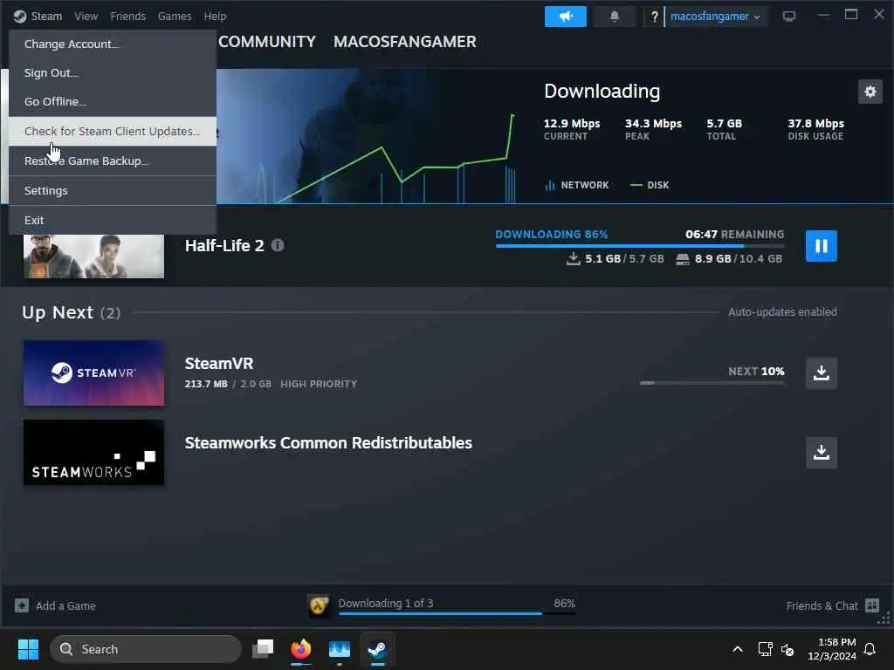
Task: Click Half-Life lambda icon in status bar
Action: 319,605
